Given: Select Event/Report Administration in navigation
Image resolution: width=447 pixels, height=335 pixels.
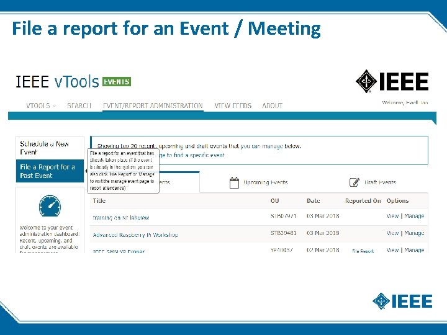Looking at the screenshot, I should [x=153, y=105].
